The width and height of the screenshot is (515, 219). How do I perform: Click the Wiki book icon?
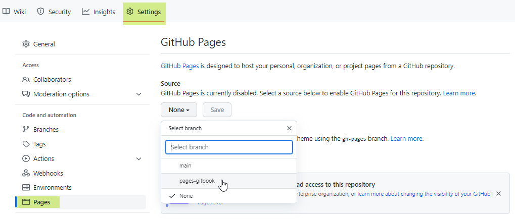(7, 12)
